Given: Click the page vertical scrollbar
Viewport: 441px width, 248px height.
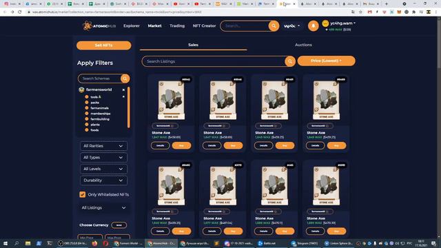Looking at the screenshot, I should pyautogui.click(x=439, y=42).
